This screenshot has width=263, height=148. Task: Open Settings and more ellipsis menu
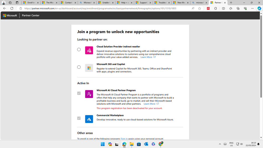point(252,8)
